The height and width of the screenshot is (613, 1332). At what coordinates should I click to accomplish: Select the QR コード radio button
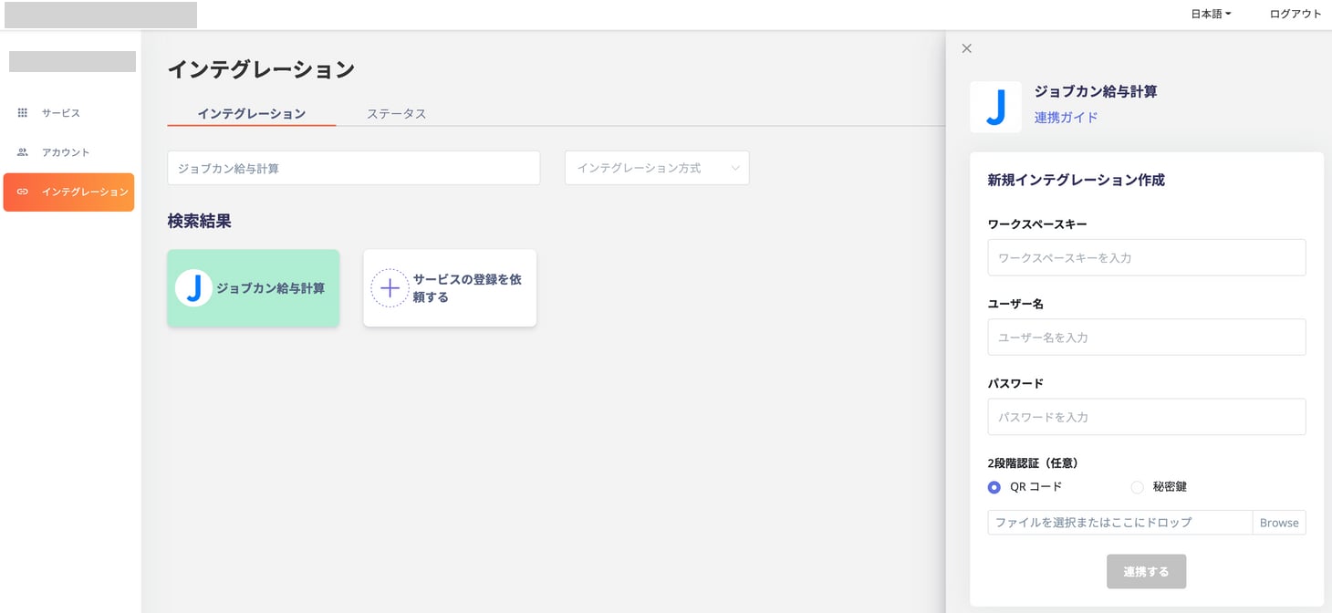[x=994, y=487]
